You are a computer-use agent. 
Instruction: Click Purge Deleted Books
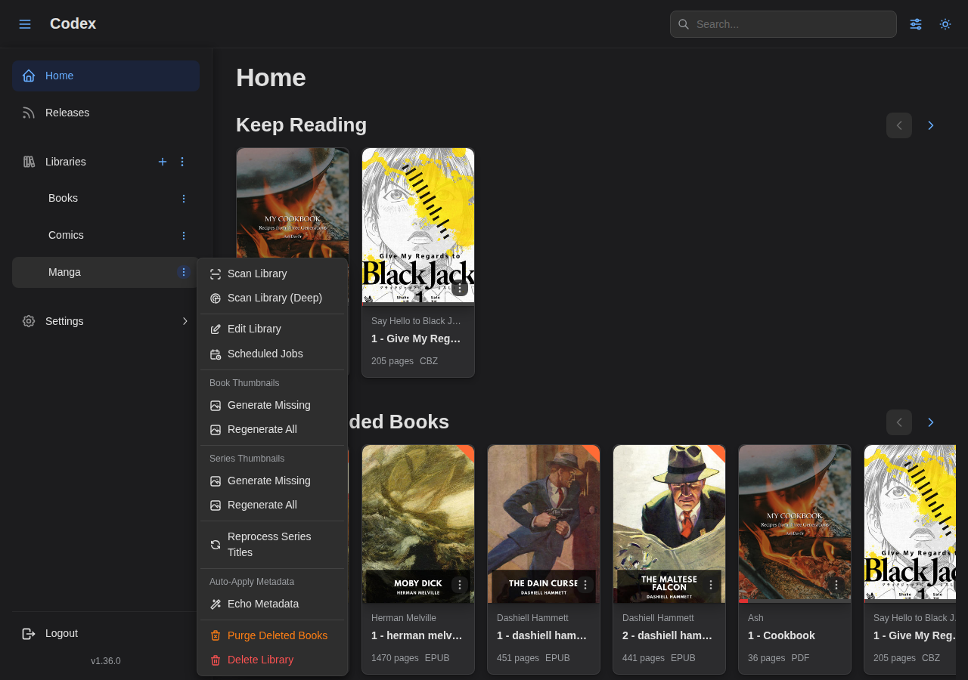272,635
